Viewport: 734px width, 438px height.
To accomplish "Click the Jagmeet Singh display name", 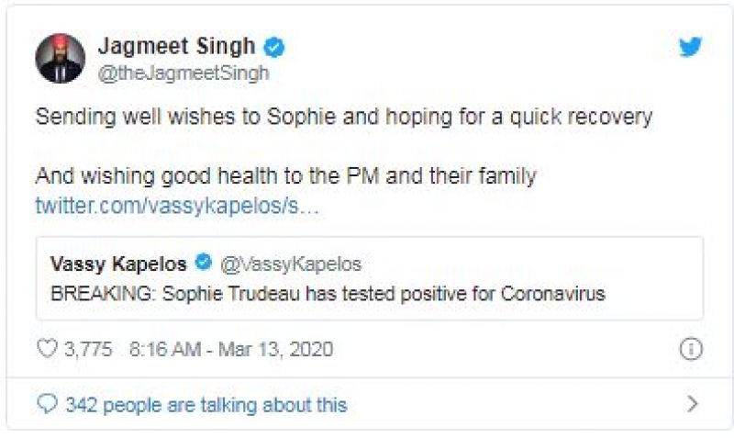I will pyautogui.click(x=175, y=47).
